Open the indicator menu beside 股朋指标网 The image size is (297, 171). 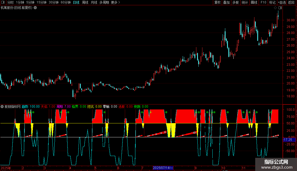2,107
